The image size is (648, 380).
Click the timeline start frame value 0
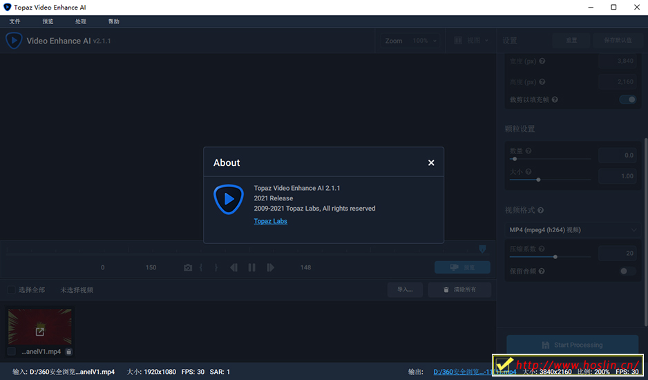click(102, 267)
